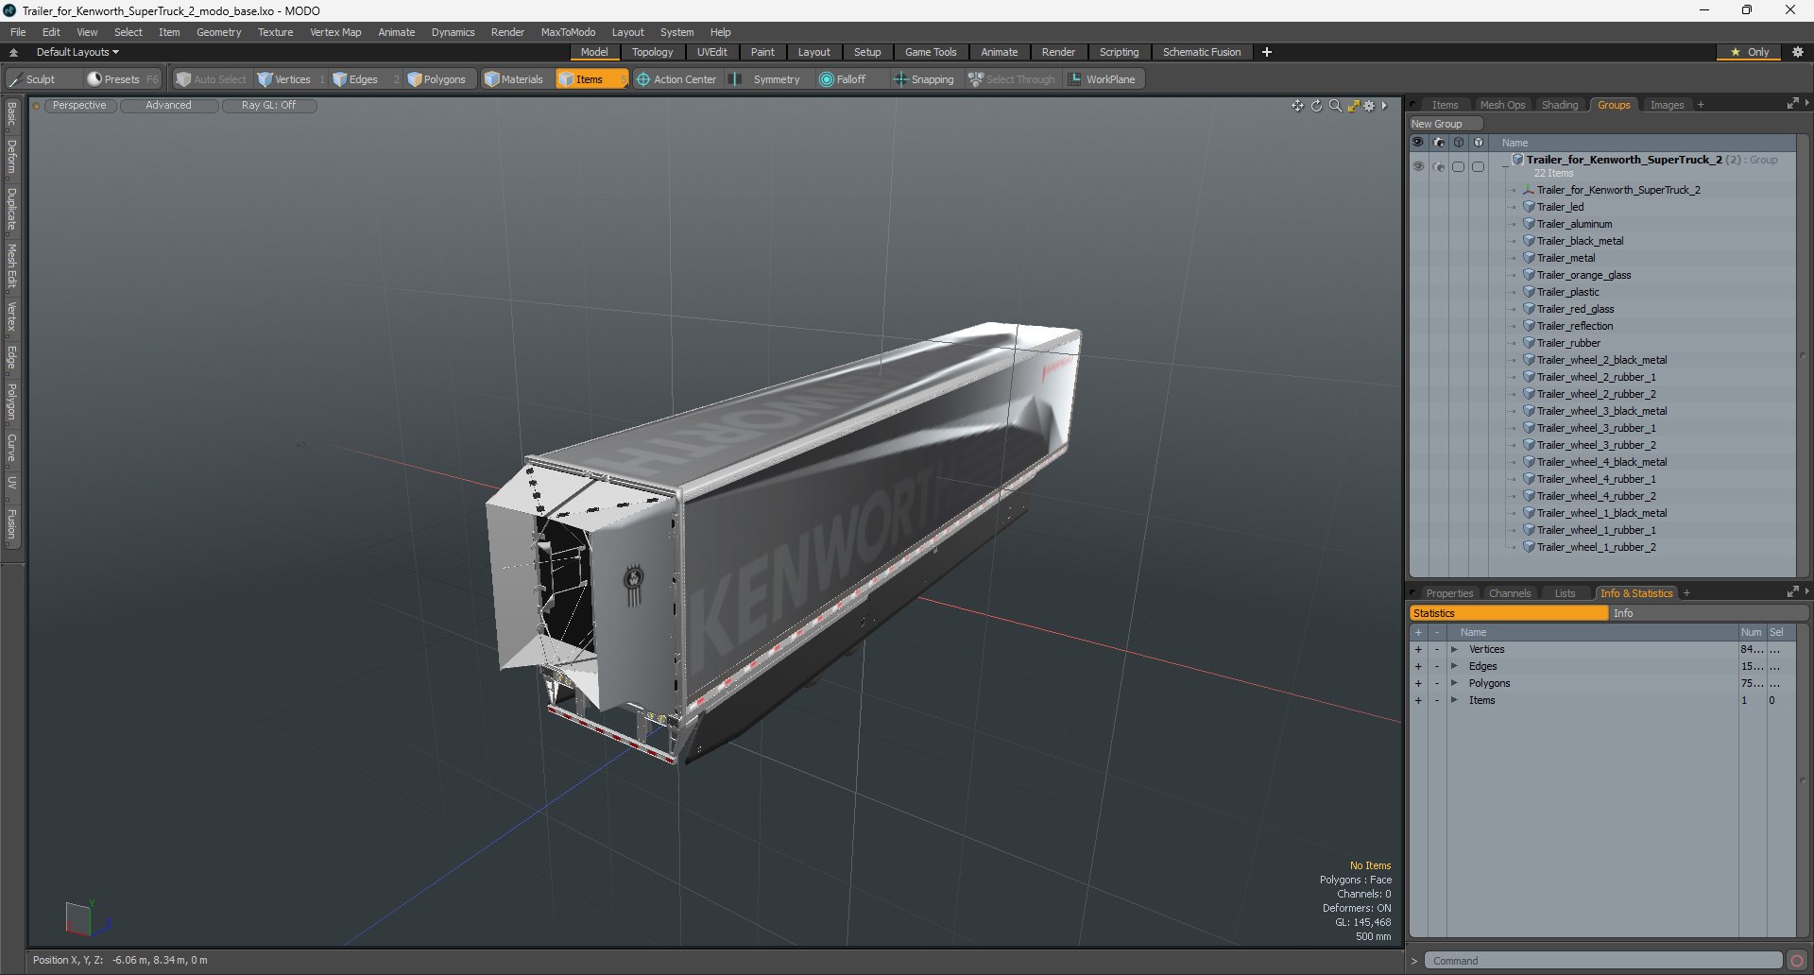Click the viewport maximize icon
Image resolution: width=1814 pixels, height=975 pixels.
1353,106
